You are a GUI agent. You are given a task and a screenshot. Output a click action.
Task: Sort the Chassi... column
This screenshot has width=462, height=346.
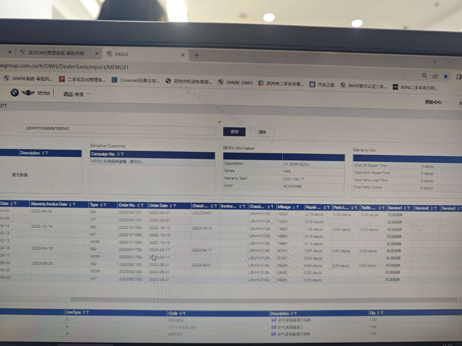pyautogui.click(x=268, y=207)
